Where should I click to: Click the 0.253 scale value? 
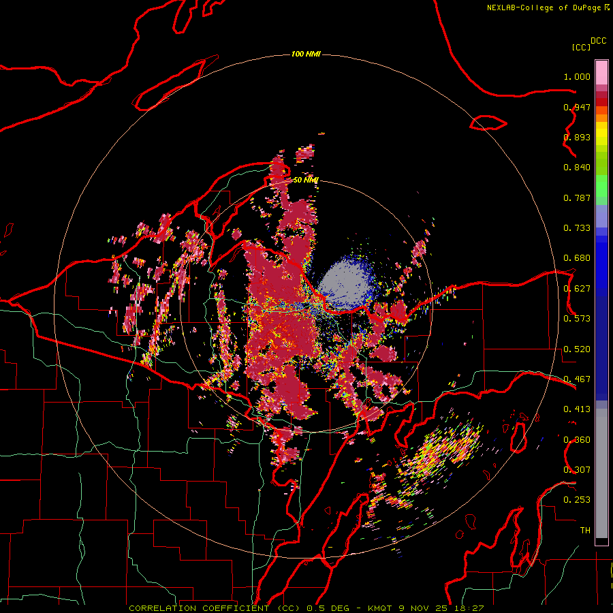pos(577,500)
